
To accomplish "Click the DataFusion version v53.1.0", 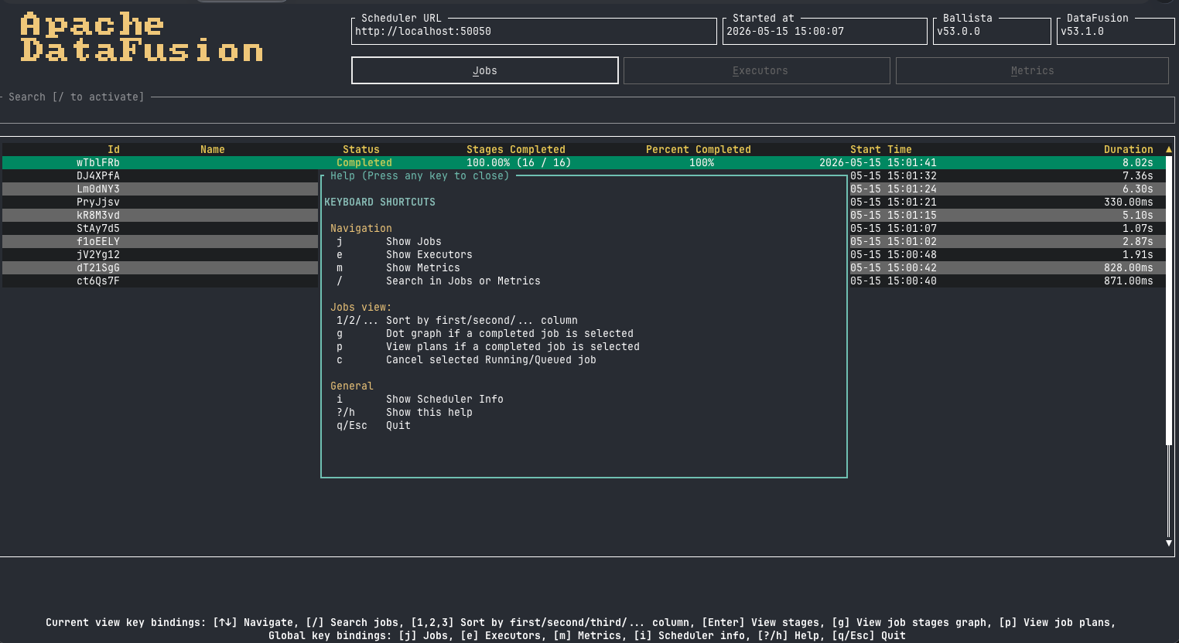I will [x=1082, y=31].
